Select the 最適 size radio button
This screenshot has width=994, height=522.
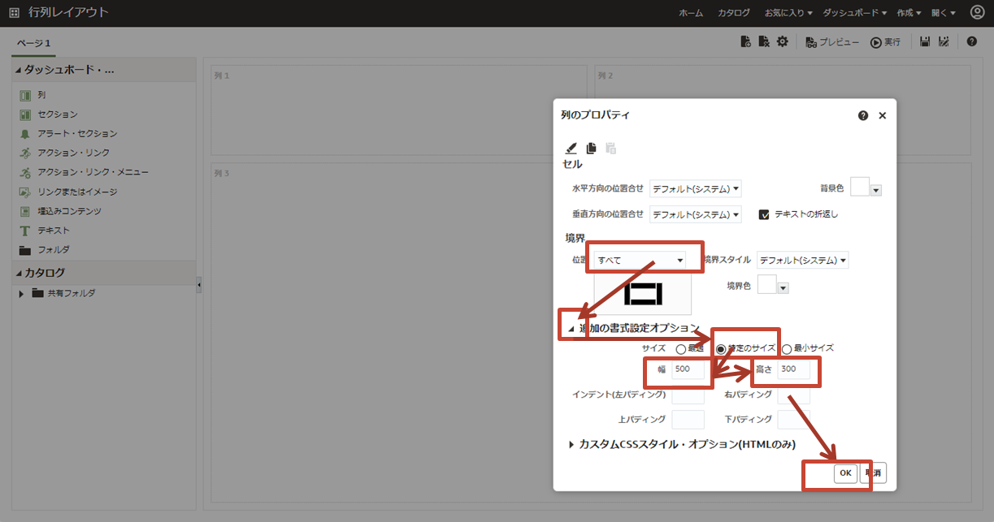point(681,349)
